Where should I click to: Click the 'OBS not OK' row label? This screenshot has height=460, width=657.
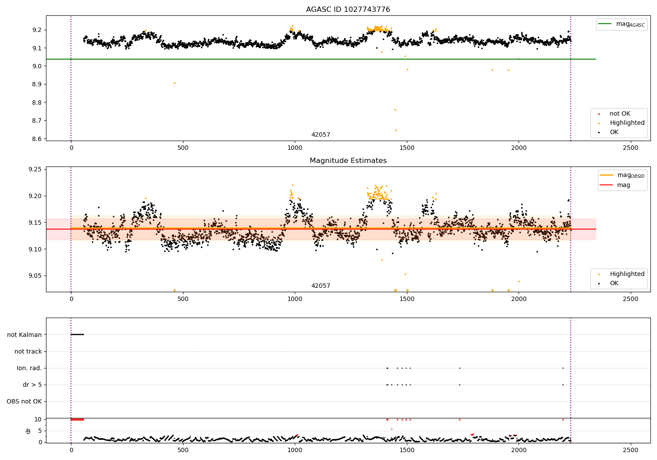point(25,402)
